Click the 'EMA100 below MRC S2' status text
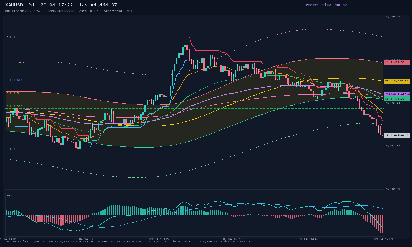412x247 pixels. coord(327,5)
